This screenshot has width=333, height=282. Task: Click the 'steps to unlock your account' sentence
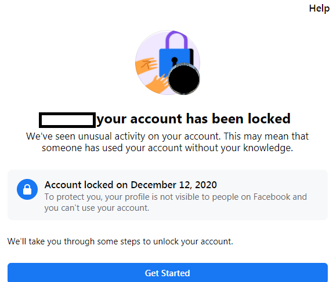click(120, 241)
